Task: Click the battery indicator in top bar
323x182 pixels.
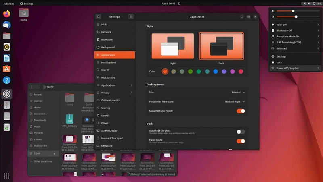Action: click(317, 4)
